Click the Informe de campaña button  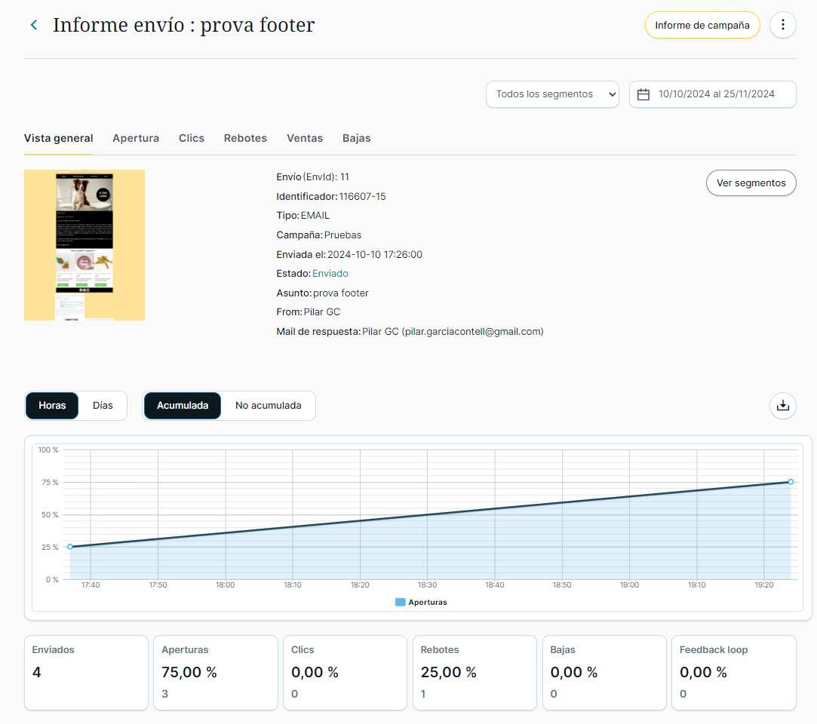pyautogui.click(x=702, y=25)
